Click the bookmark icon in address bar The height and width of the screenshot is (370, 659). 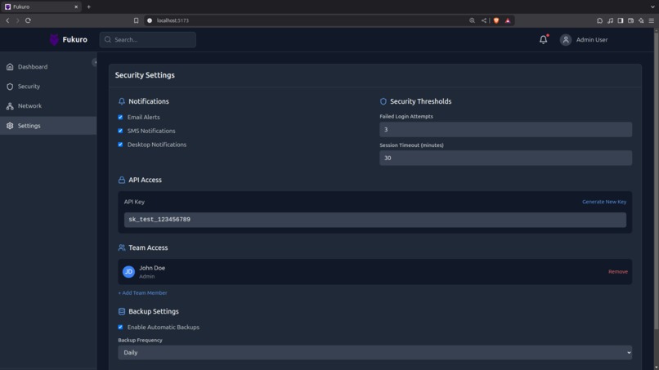tap(137, 20)
